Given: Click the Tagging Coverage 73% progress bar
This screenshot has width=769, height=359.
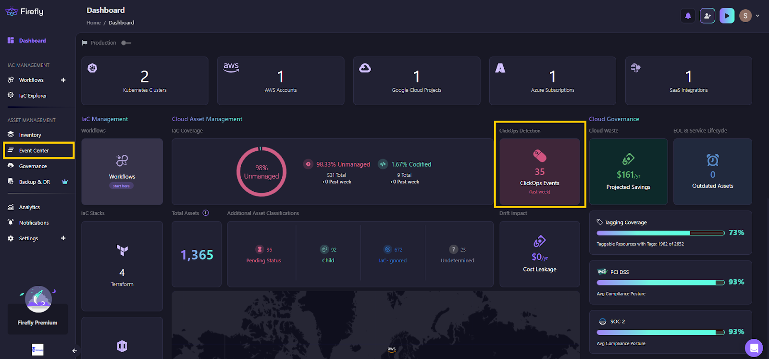Looking at the screenshot, I should pos(660,233).
